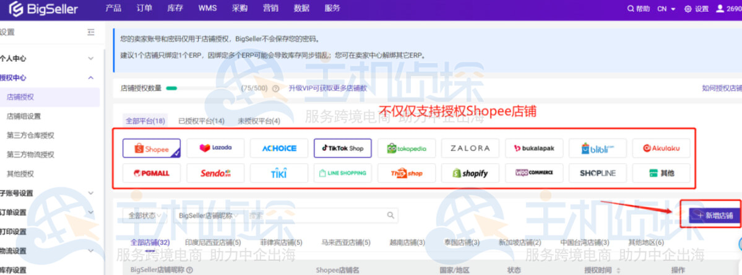The width and height of the screenshot is (742, 275).
Task: Open 如何授权店铺 link
Action: point(722,88)
